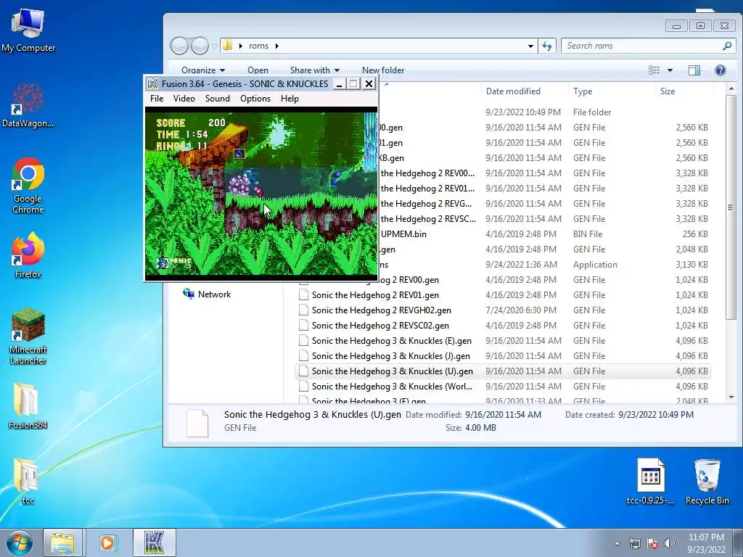Select the Firefox desktop shortcut
Screen dimensions: 743x557
coord(28,255)
